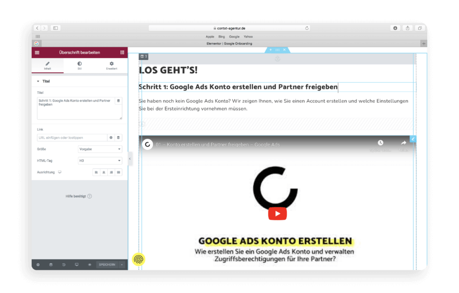Open the widgets grid panel
459x293 pixels.
(122, 52)
